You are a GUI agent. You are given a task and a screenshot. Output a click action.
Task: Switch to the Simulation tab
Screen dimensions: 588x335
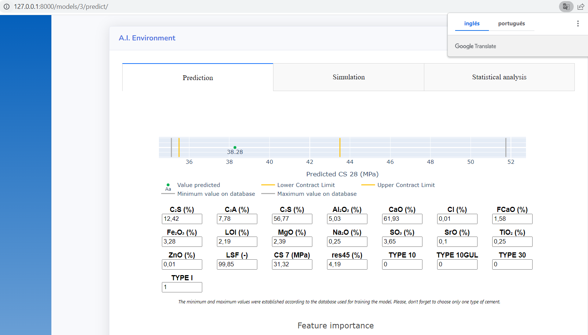pyautogui.click(x=348, y=77)
